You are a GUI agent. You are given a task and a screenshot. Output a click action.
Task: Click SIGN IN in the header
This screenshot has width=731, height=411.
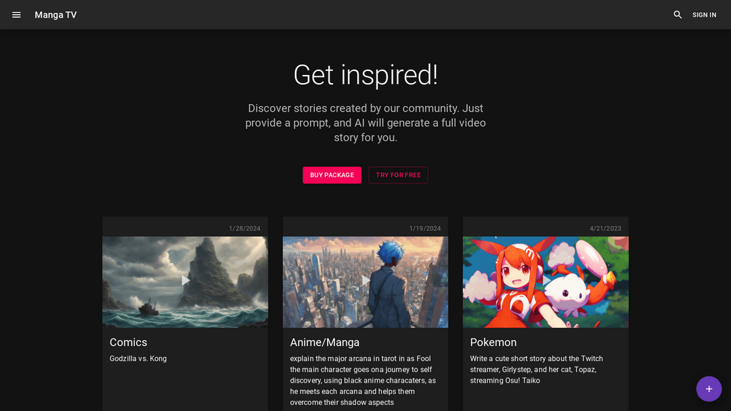(704, 15)
